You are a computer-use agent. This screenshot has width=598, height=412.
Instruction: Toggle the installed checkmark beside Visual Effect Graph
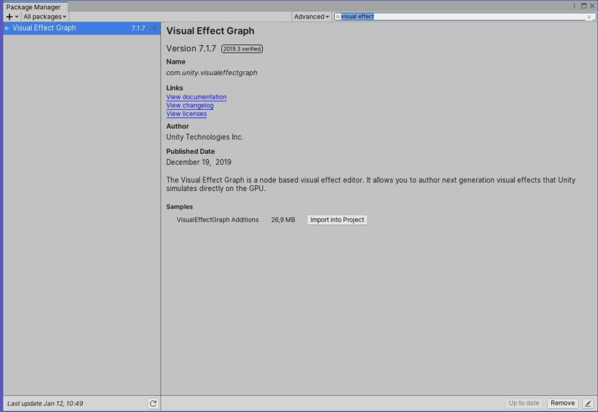pos(154,27)
